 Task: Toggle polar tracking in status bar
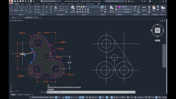[x=71, y=97]
